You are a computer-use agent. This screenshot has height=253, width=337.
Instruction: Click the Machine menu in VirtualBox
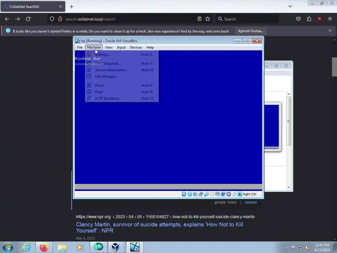[94, 47]
